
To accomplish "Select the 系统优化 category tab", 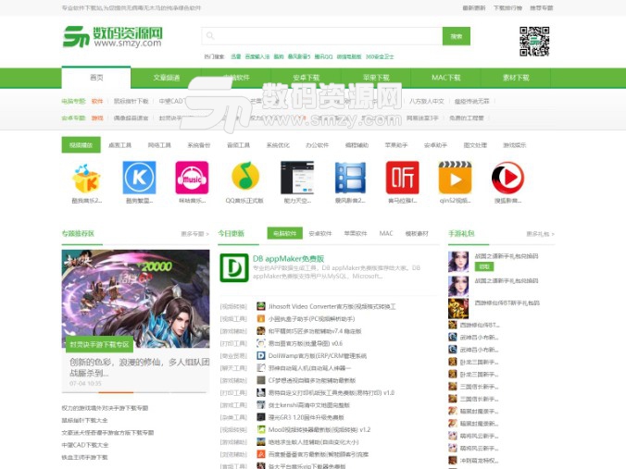I will (x=278, y=145).
